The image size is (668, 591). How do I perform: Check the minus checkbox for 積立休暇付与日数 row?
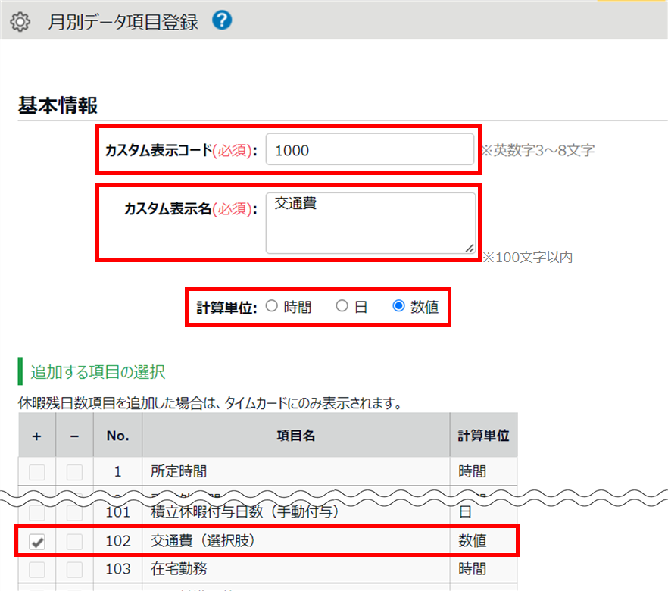pyautogui.click(x=74, y=513)
